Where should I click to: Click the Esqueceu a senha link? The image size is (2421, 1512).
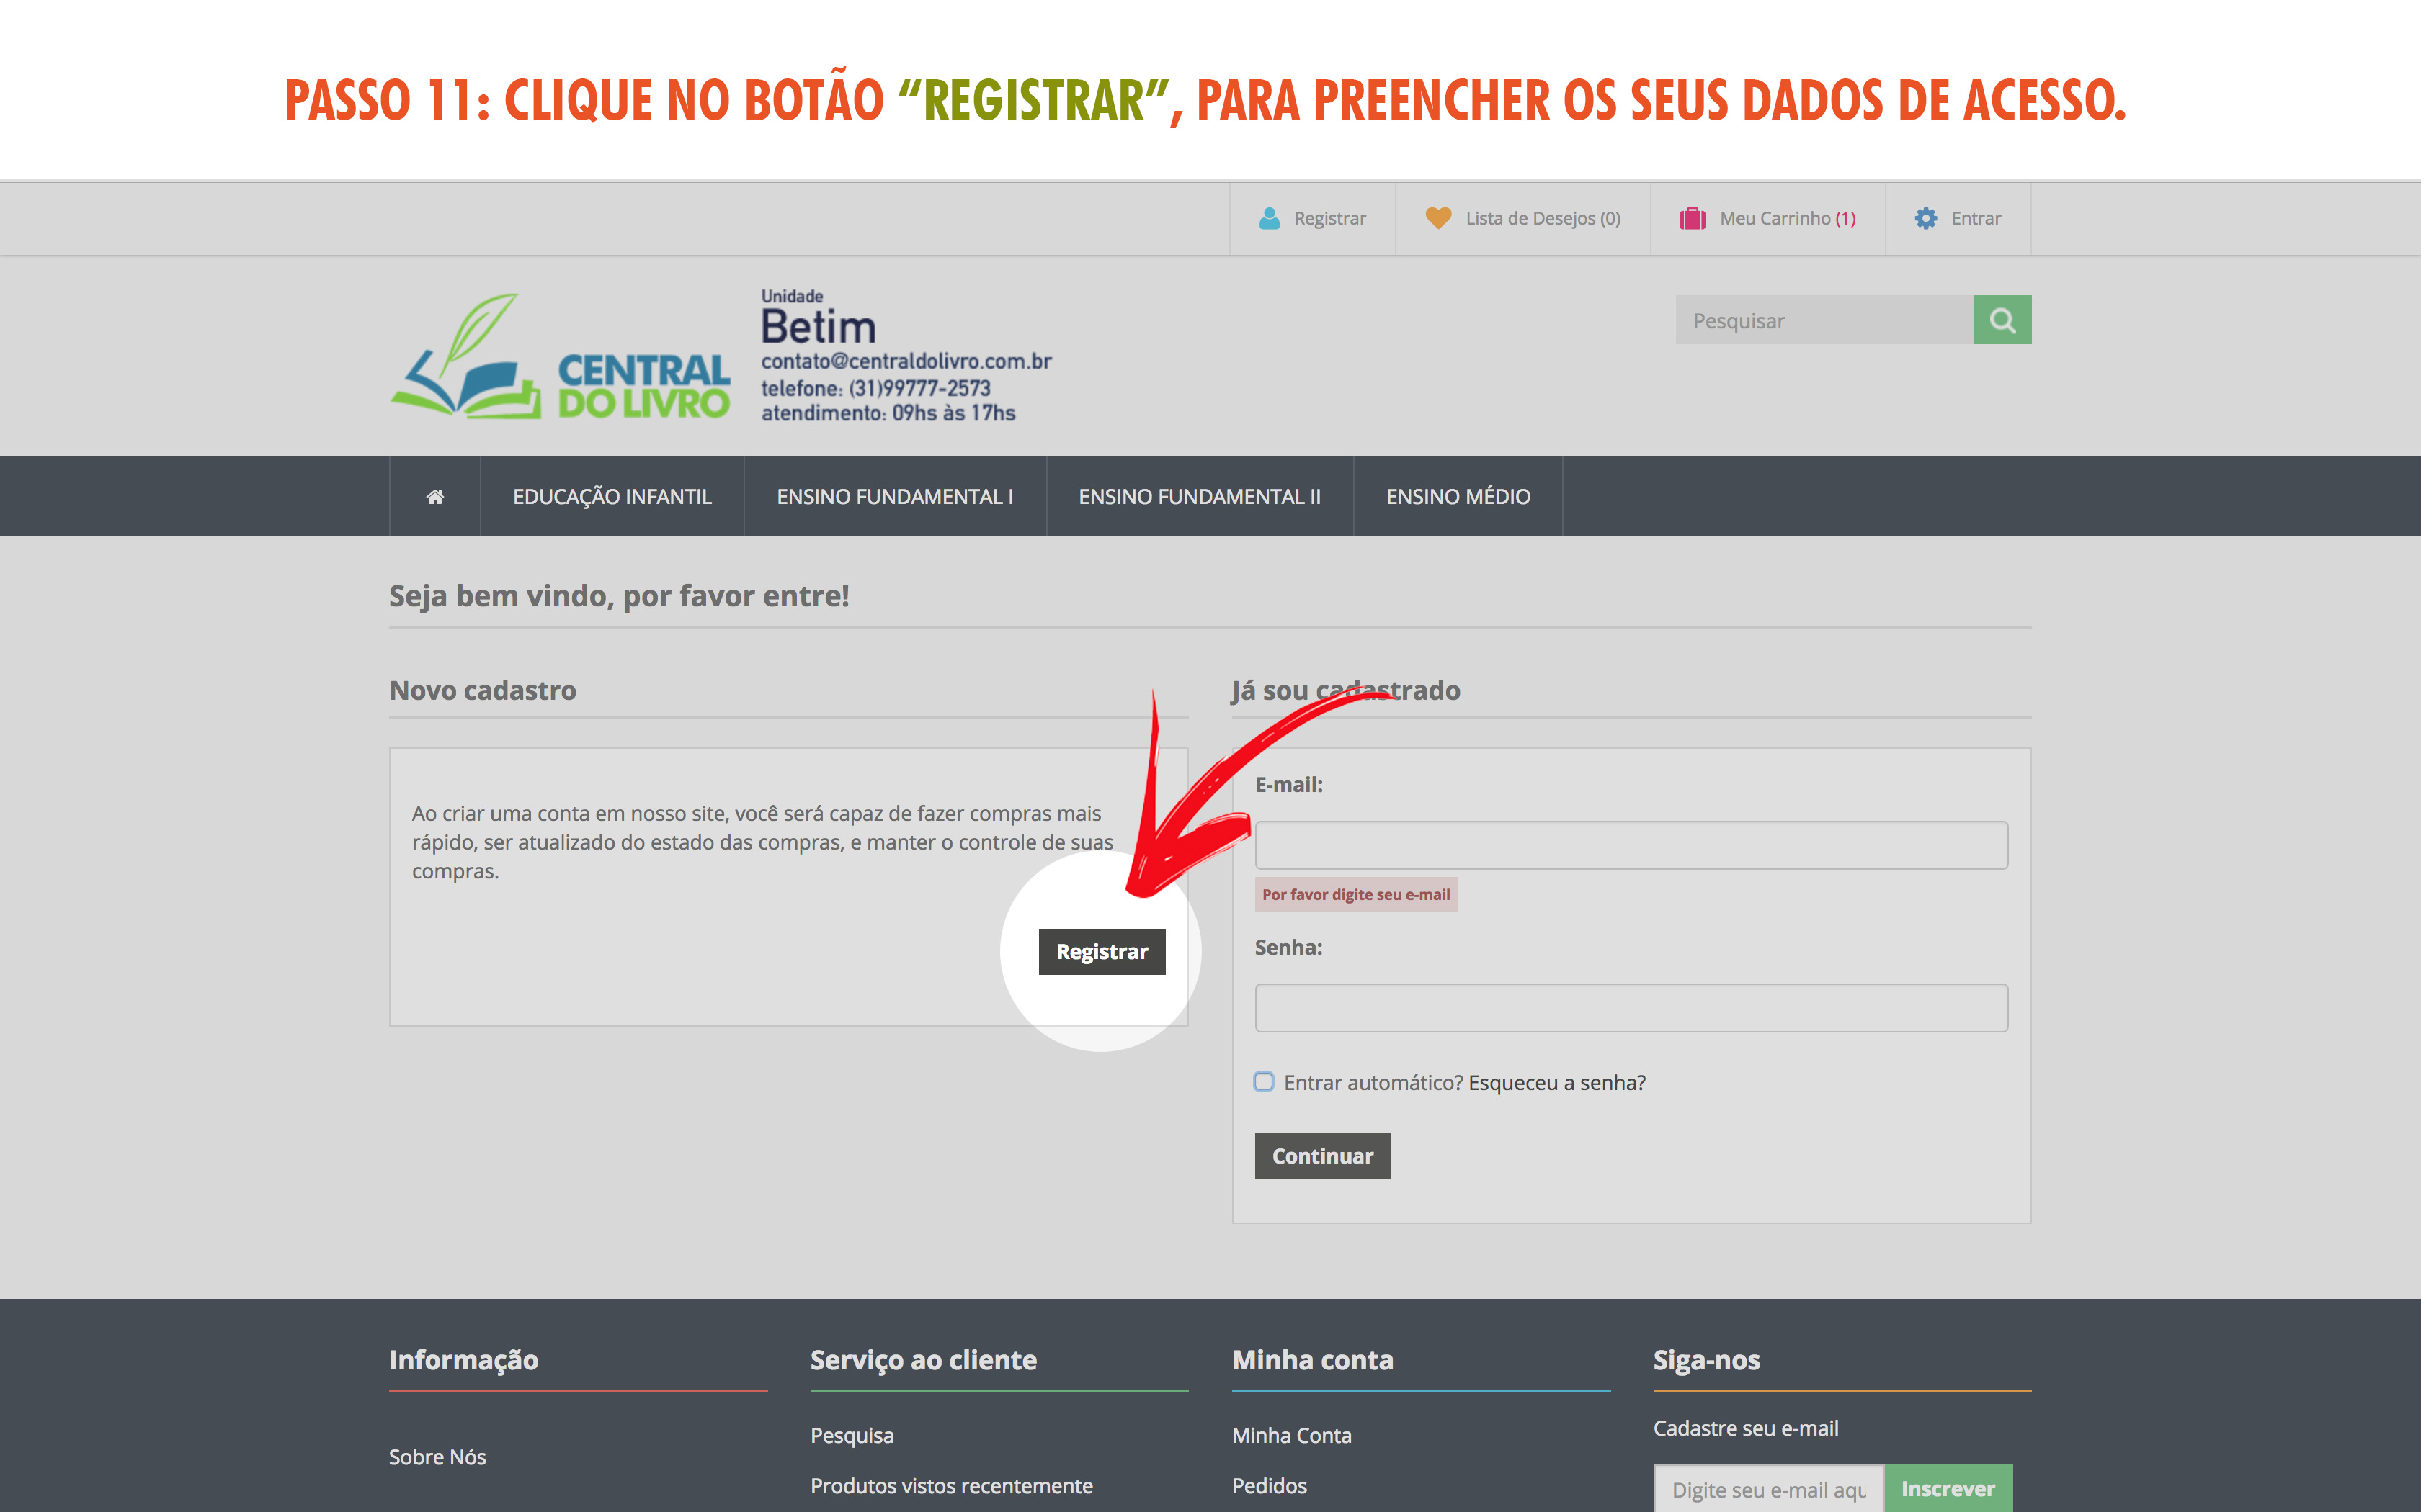[x=1556, y=1083]
